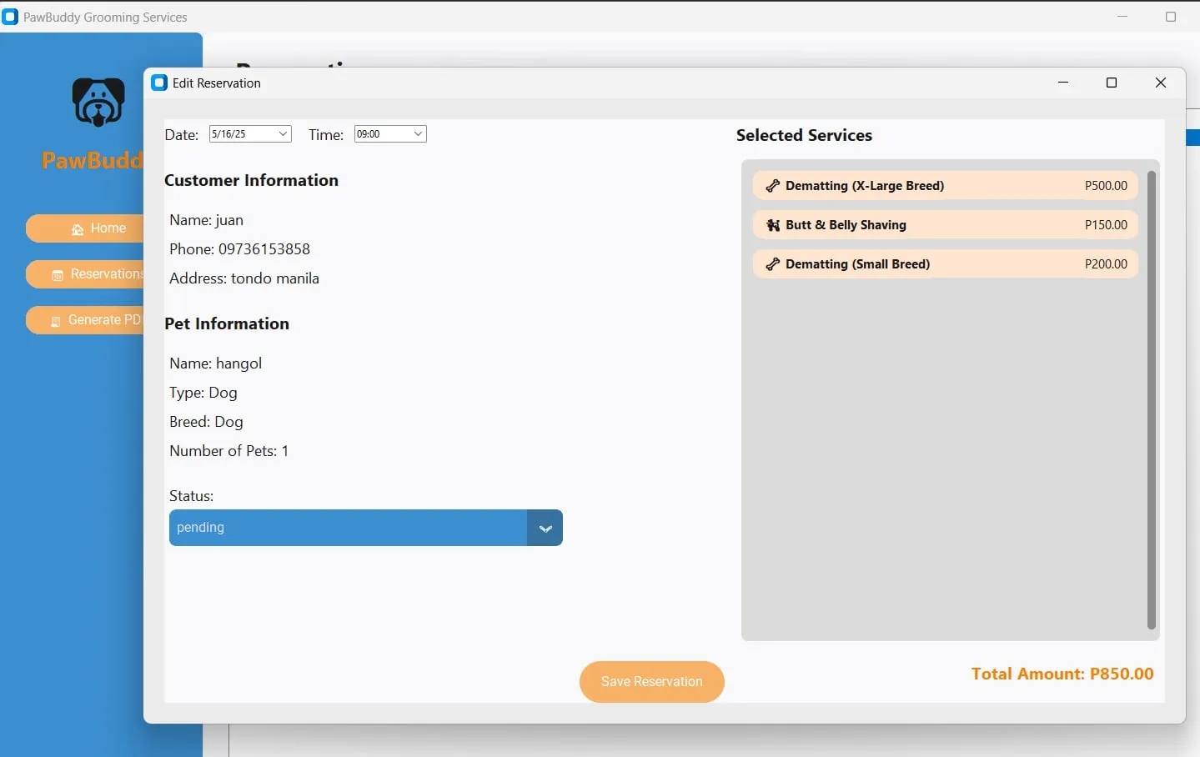
Task: Open the Status dropdown showing pending
Action: coord(366,528)
